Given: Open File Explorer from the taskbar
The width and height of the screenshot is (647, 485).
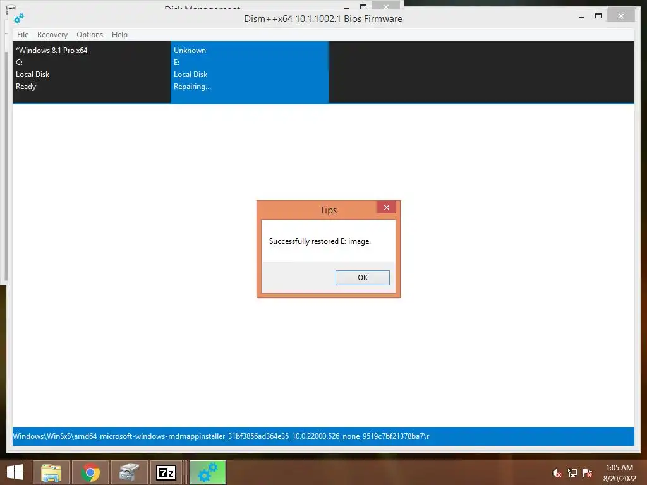Looking at the screenshot, I should (x=51, y=472).
